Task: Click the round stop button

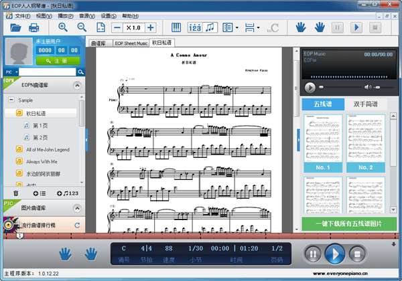Action: click(357, 254)
